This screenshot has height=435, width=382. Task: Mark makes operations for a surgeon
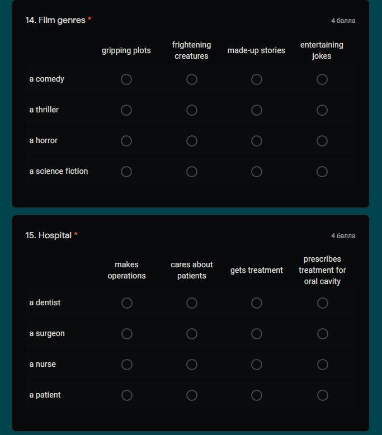127,334
